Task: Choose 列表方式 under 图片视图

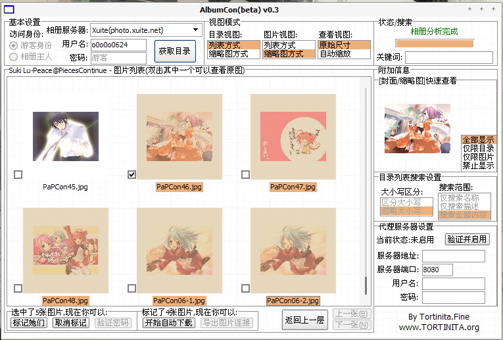Action: pos(289,45)
